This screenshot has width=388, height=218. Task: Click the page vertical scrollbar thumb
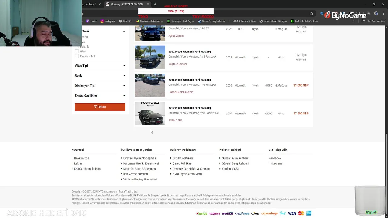[386, 173]
